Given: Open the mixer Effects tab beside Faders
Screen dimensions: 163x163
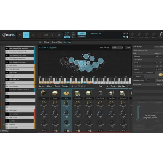Looking at the screenshot, I should point(49,86).
